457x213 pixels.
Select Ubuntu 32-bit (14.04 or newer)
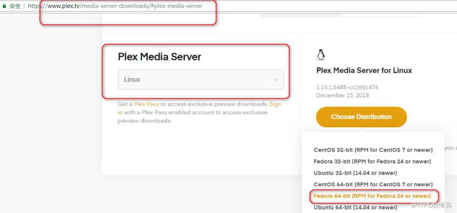tap(355, 173)
